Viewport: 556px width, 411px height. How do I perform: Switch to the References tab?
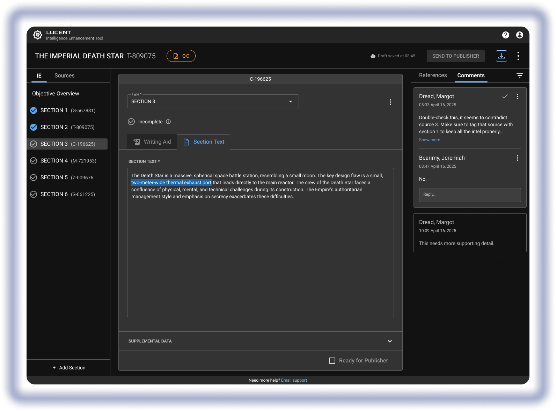[433, 75]
